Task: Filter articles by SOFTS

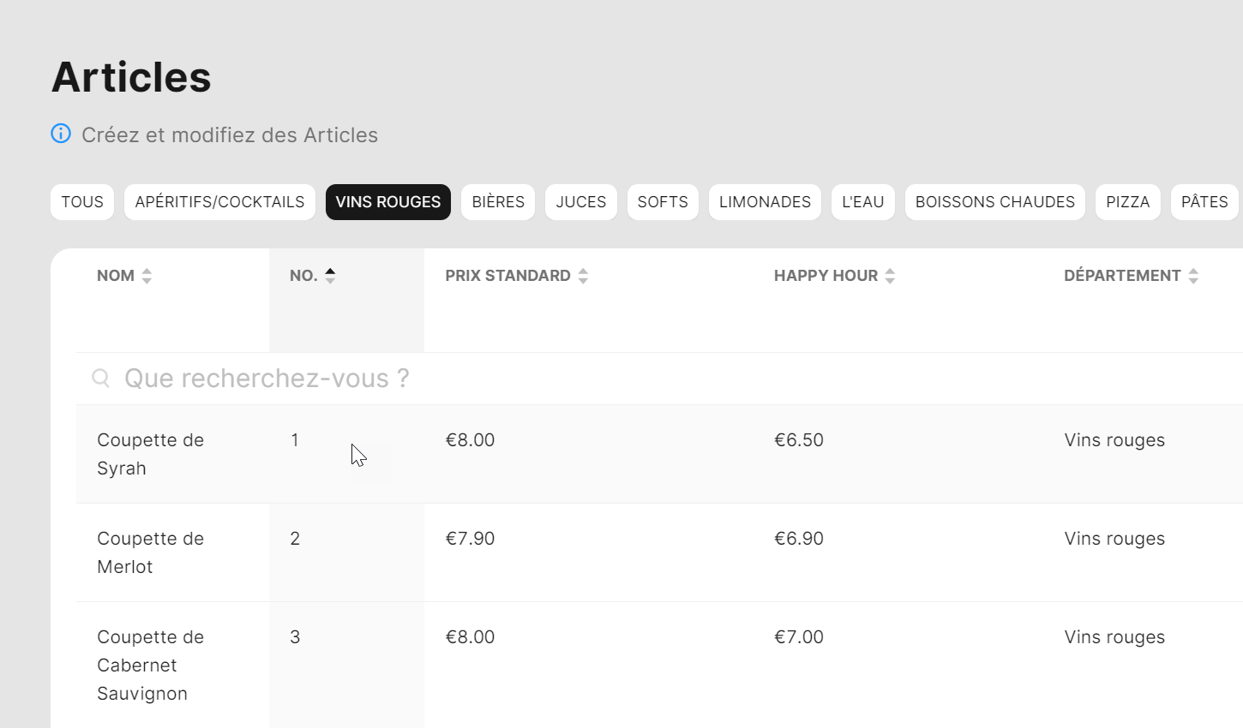Action: (663, 202)
